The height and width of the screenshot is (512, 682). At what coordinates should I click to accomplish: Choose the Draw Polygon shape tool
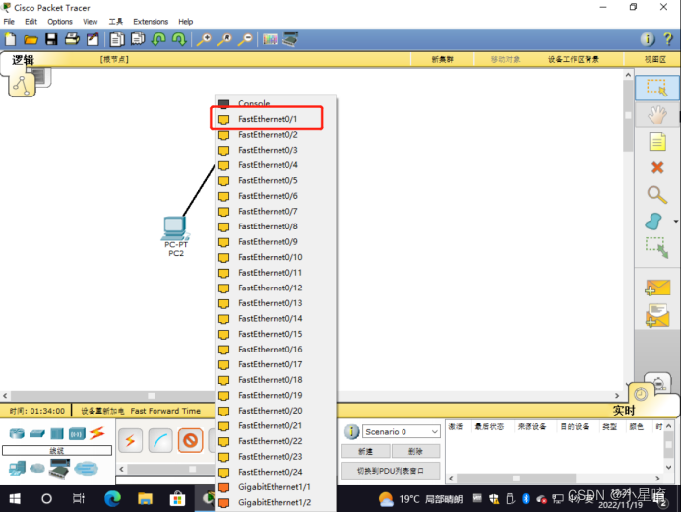(653, 221)
